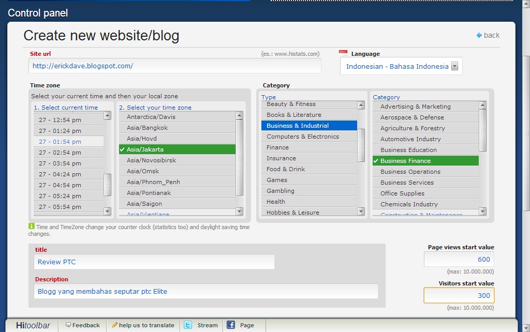Select Business & Industrial type

(x=309, y=126)
